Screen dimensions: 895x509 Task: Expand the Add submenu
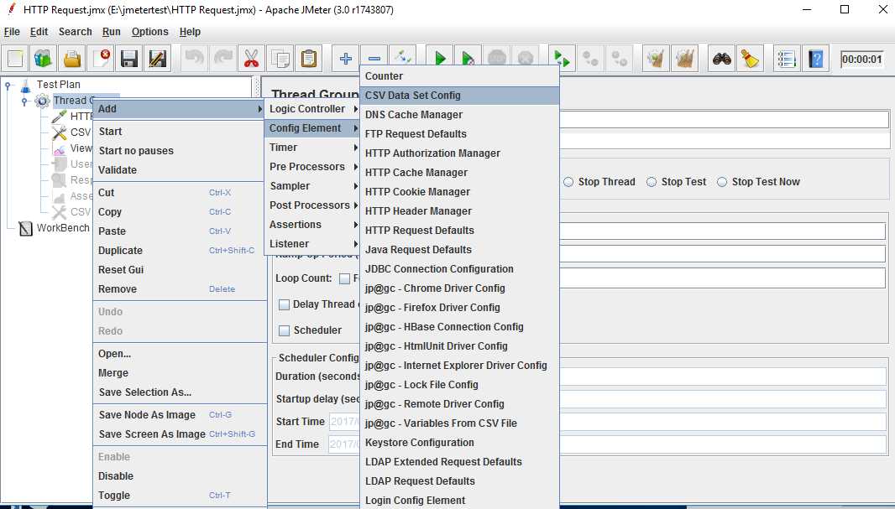coord(179,109)
